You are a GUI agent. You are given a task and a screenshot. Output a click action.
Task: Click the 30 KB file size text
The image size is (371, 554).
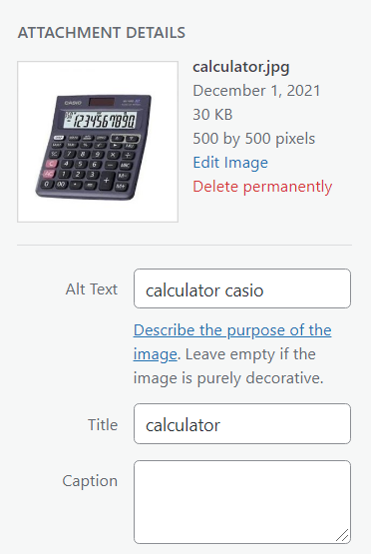coord(212,115)
